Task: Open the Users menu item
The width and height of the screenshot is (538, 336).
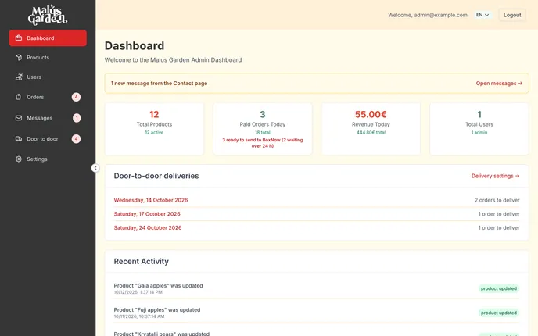Action: coord(48,77)
